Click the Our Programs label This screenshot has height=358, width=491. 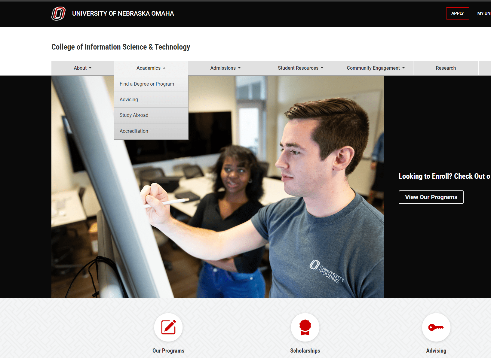[x=168, y=351]
